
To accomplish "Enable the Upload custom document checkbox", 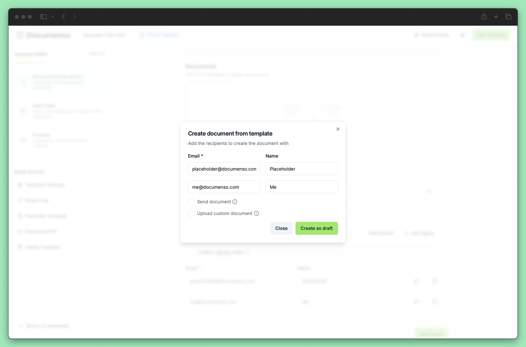I will (191, 213).
